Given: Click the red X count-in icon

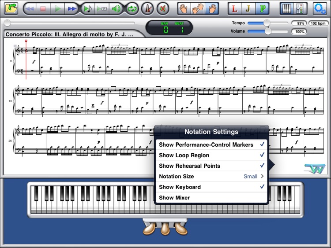Looking at the screenshot, I should [162, 9].
